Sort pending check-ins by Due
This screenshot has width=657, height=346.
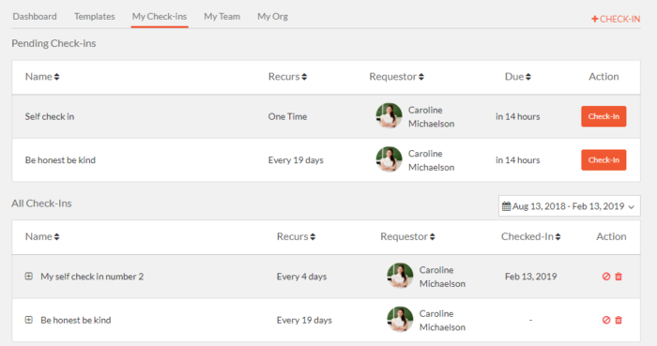pos(517,77)
